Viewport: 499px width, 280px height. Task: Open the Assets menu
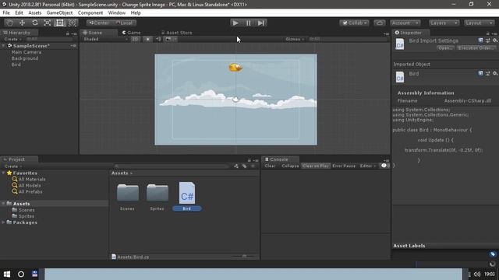click(x=34, y=12)
